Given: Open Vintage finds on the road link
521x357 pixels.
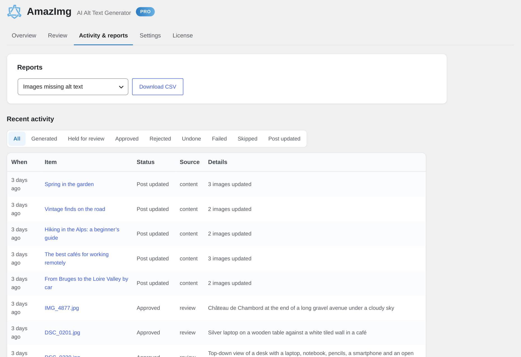Looking at the screenshot, I should [x=75, y=209].
